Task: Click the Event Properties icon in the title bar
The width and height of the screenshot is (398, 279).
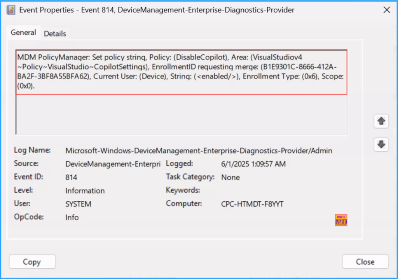Action: click(11, 10)
